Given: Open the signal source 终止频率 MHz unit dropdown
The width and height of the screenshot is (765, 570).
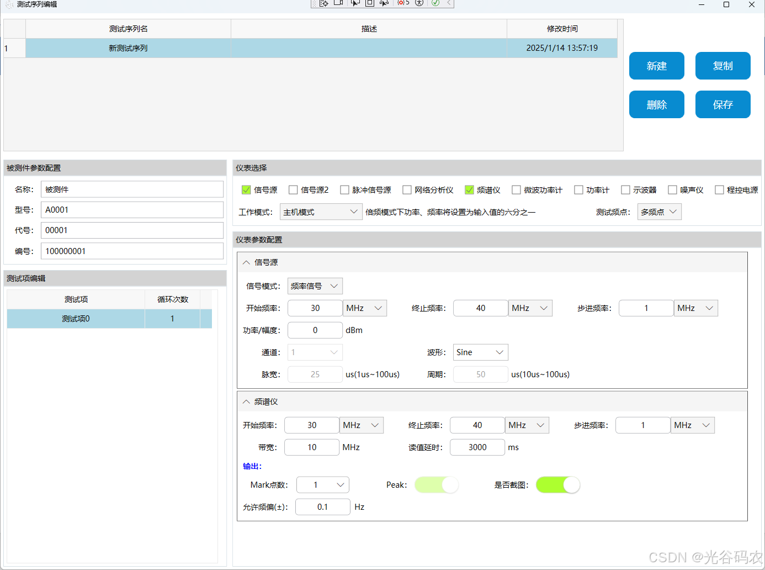Looking at the screenshot, I should (x=530, y=308).
